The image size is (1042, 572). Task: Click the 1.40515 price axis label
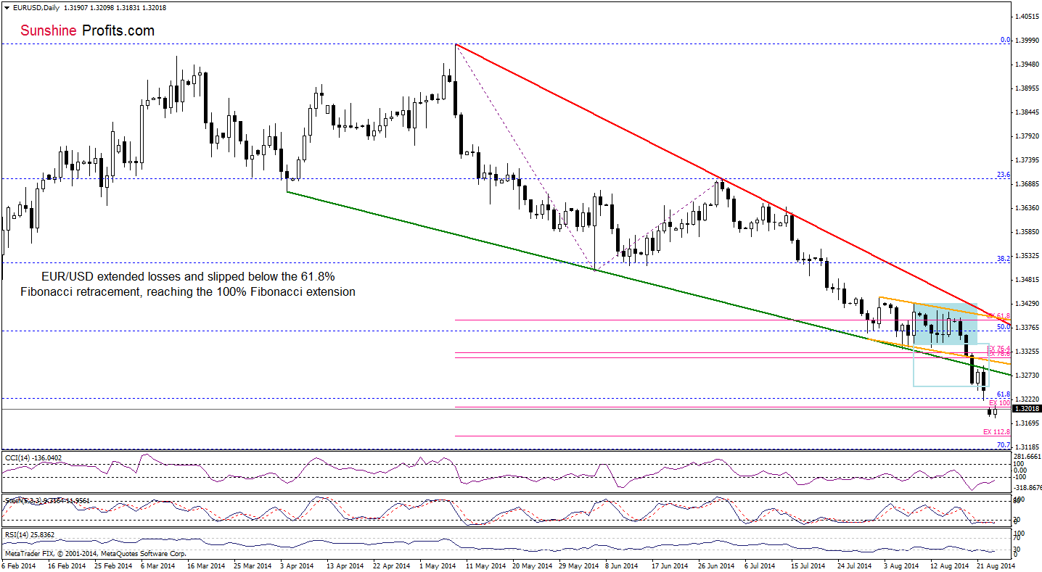click(1027, 16)
